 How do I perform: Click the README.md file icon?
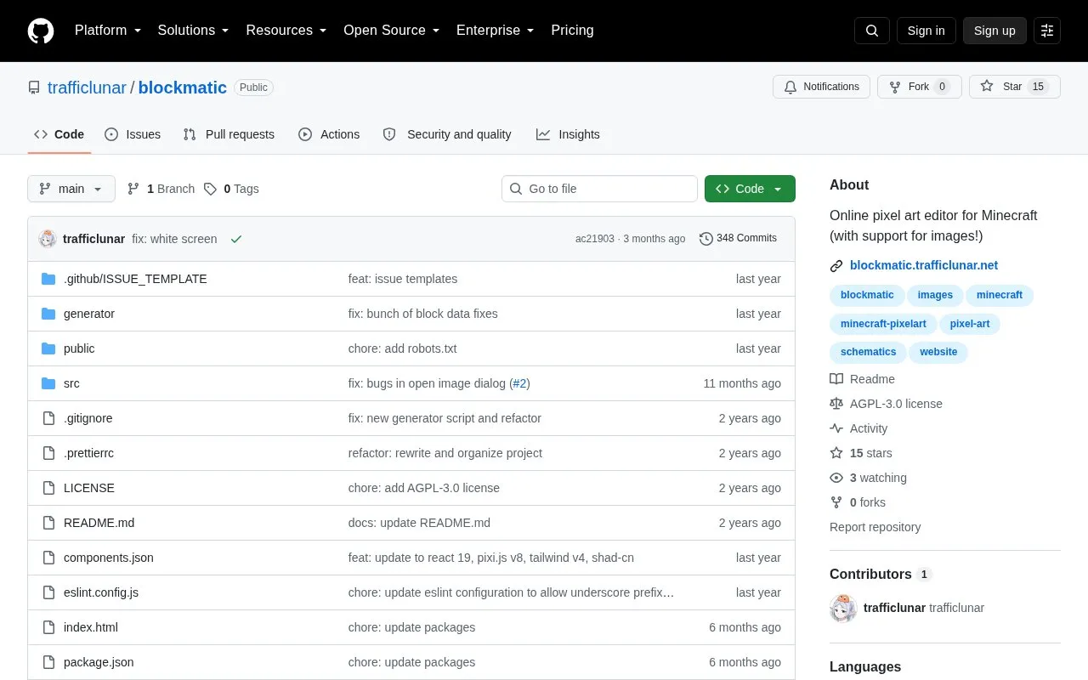coord(48,523)
